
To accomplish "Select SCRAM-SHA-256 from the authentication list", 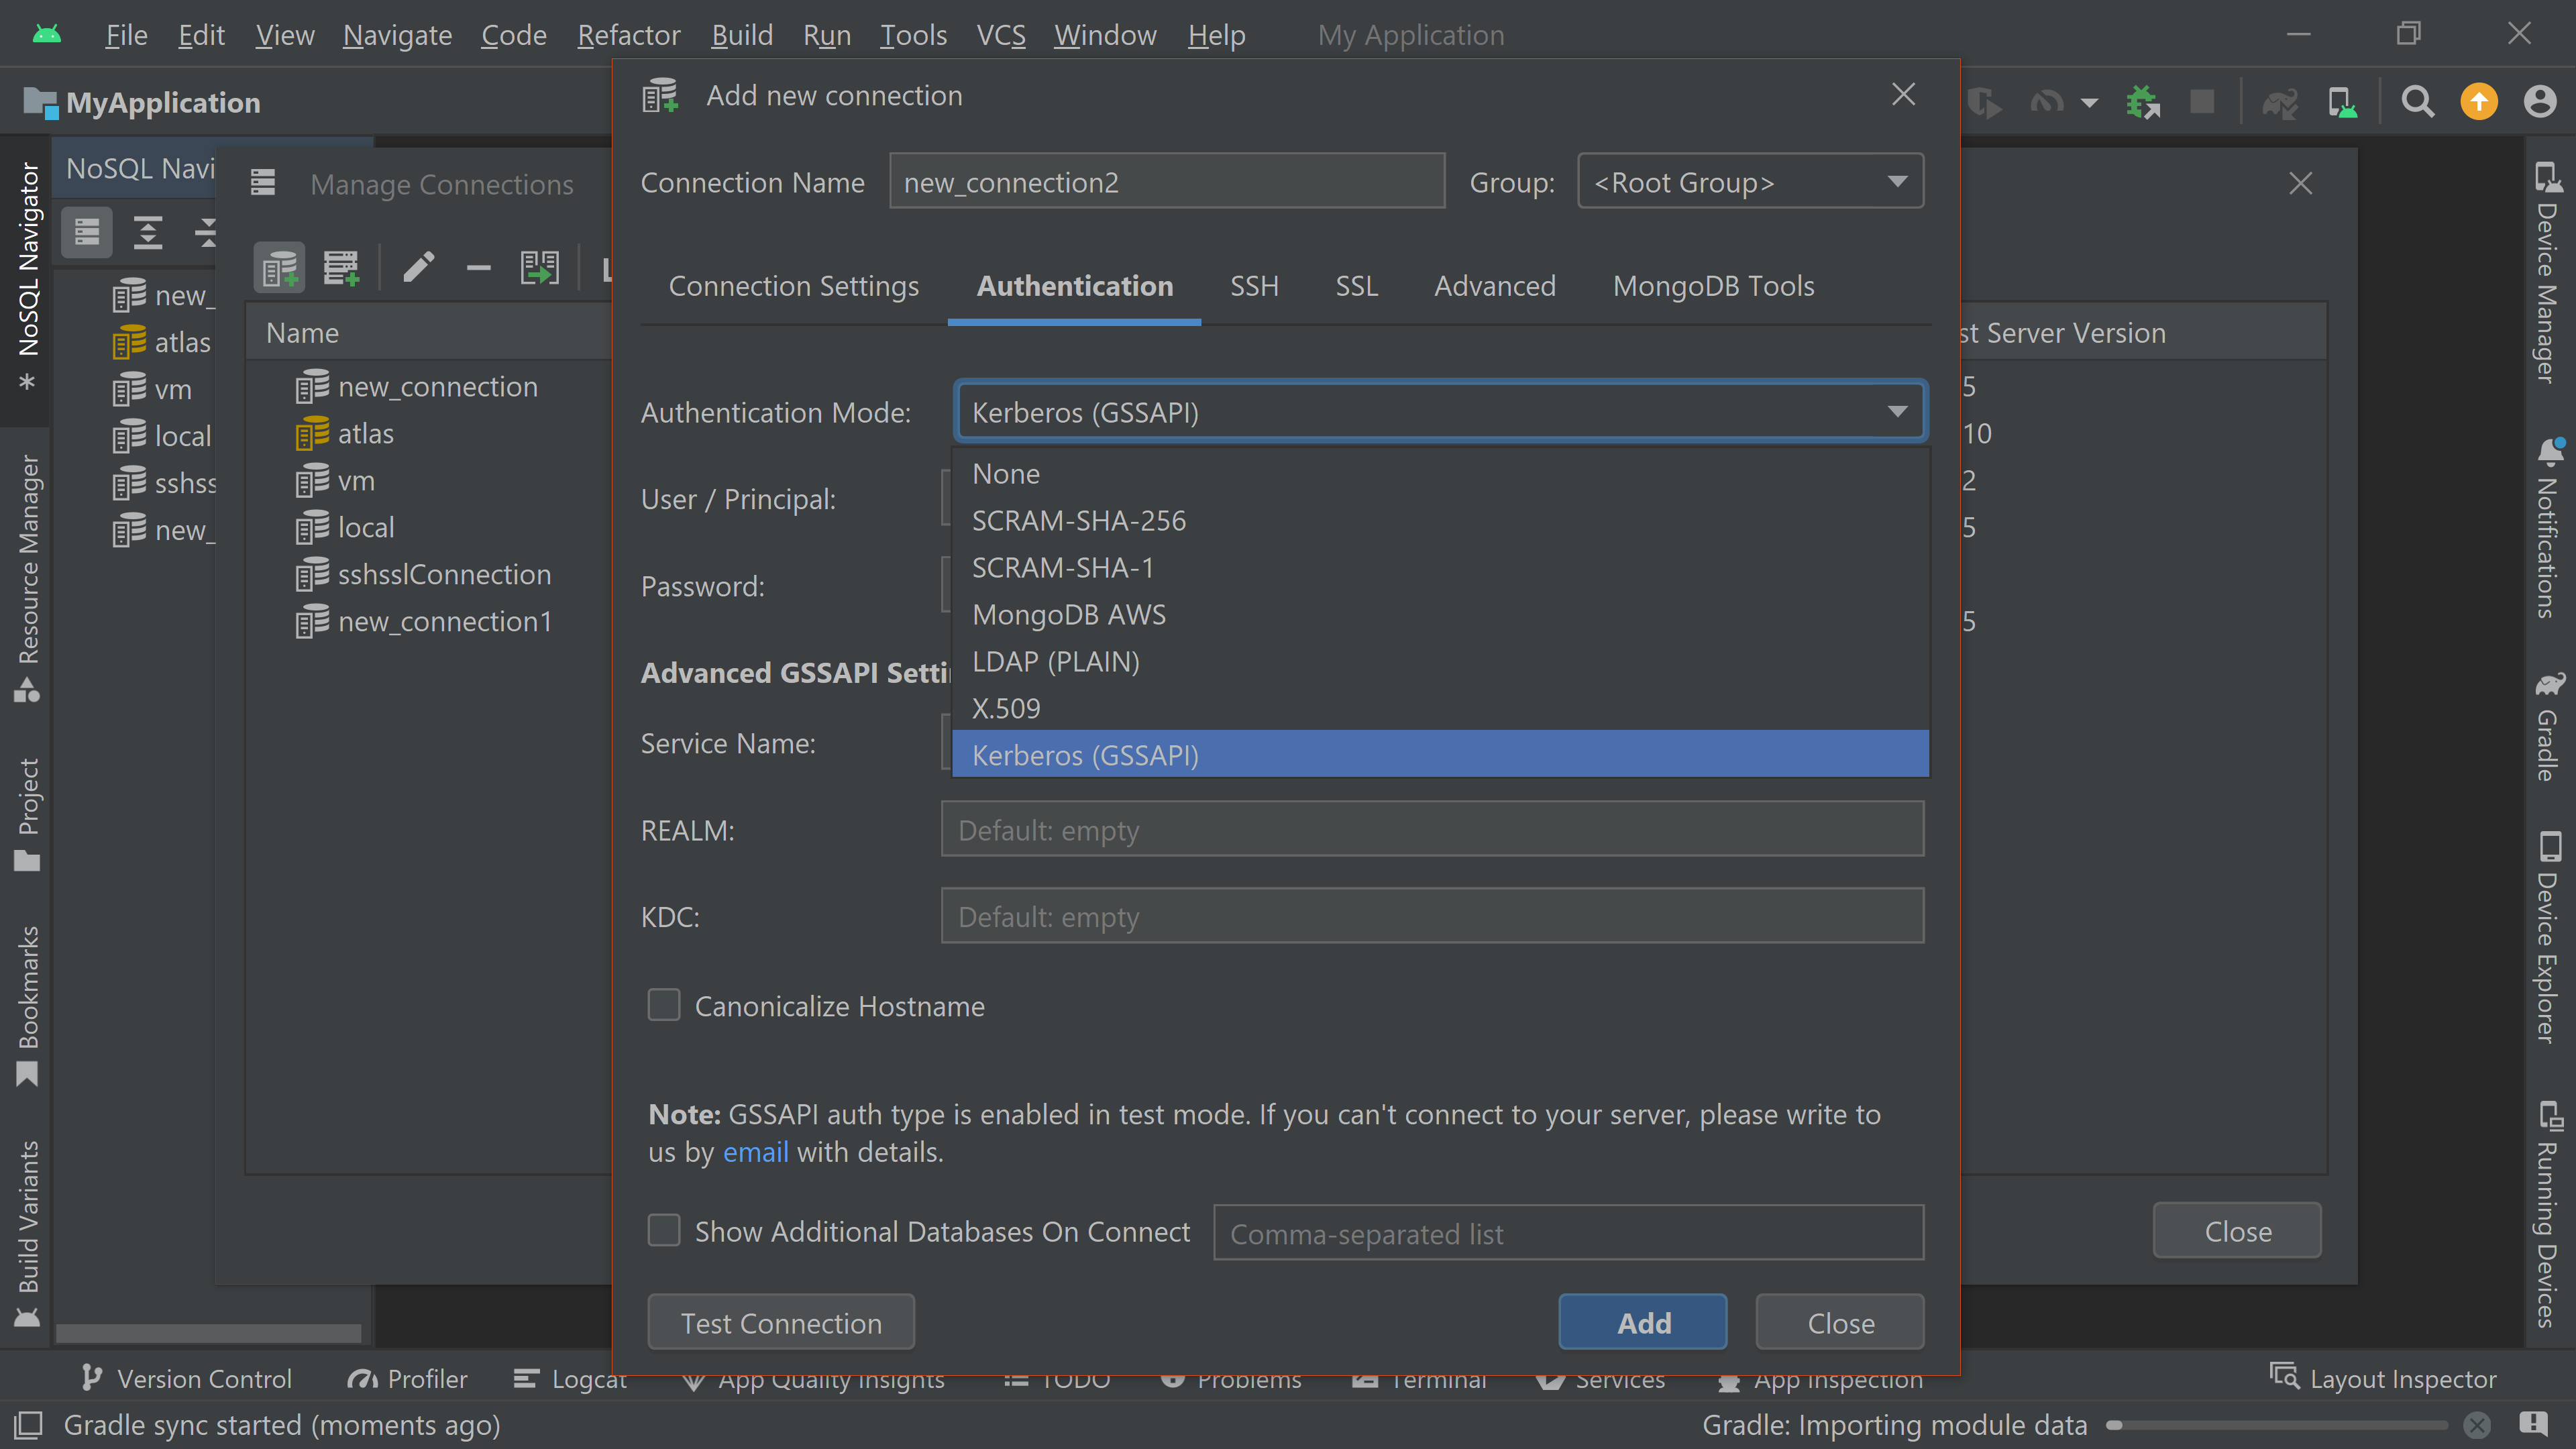I will tap(1079, 521).
